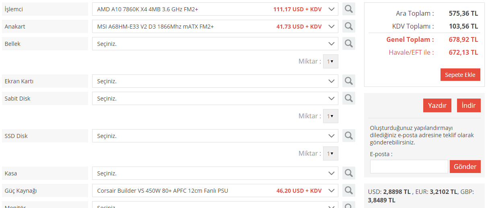The image size is (488, 208).
Task: Change Miktar quantity under Bellek
Action: pos(331,62)
